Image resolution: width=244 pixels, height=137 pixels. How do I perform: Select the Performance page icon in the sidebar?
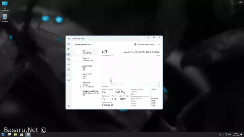click(69, 54)
